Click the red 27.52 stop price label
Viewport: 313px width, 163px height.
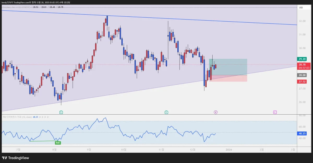(302, 82)
